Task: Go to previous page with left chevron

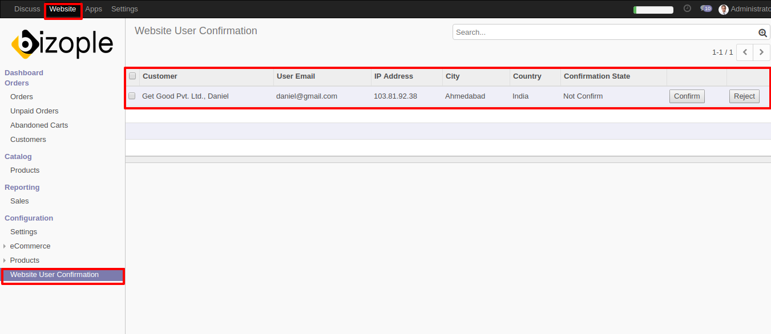Action: click(x=745, y=52)
